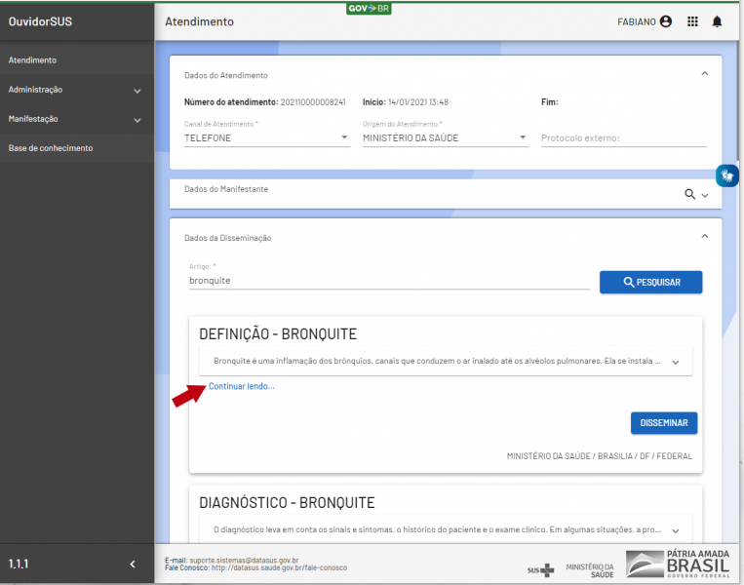Image resolution: width=744 pixels, height=585 pixels.
Task: Click the VLibras accessibility hand icon
Action: (x=726, y=175)
